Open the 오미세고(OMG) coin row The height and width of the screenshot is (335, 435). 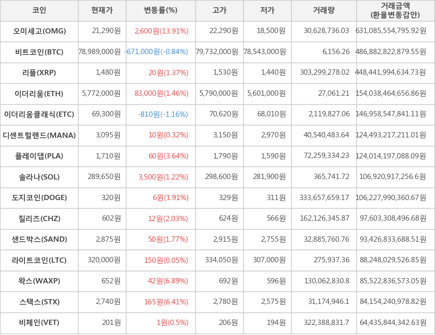coord(39,31)
